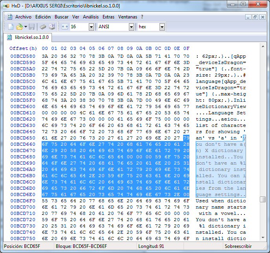Click the bytes-per-row width icon

pyautogui.click(x=65, y=27)
